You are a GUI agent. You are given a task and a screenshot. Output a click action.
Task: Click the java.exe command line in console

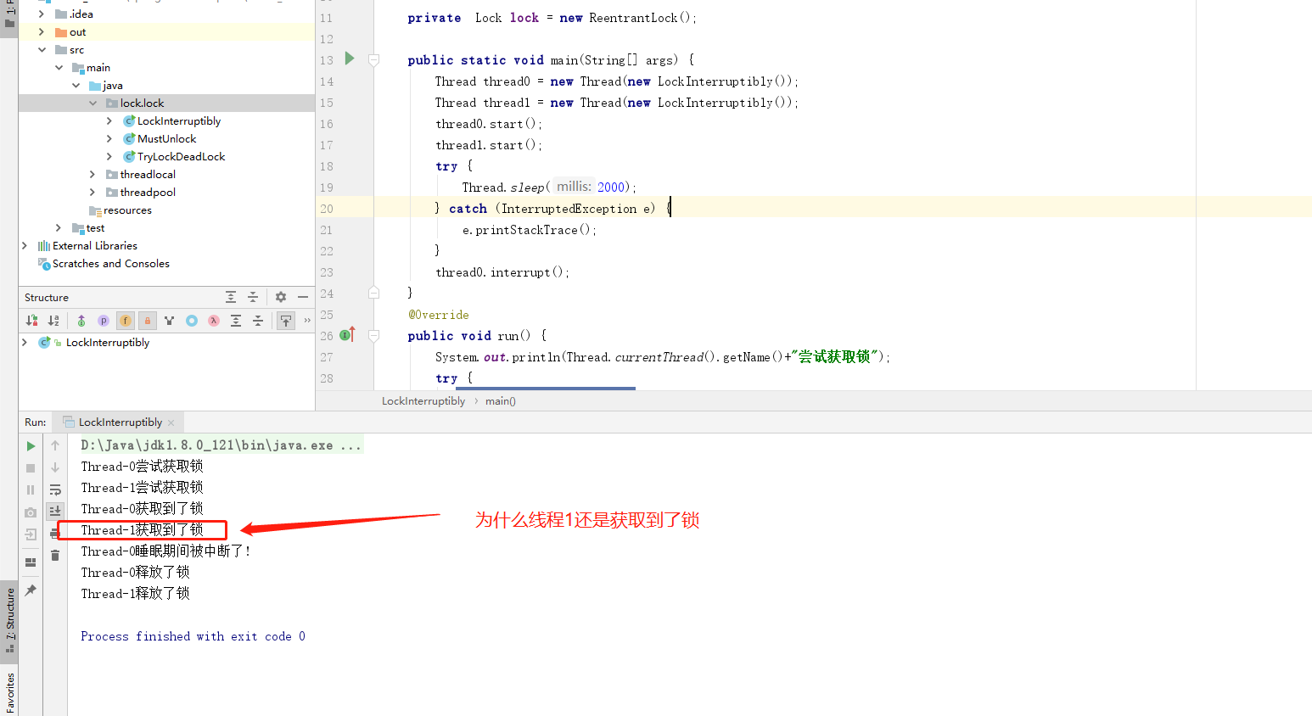221,445
